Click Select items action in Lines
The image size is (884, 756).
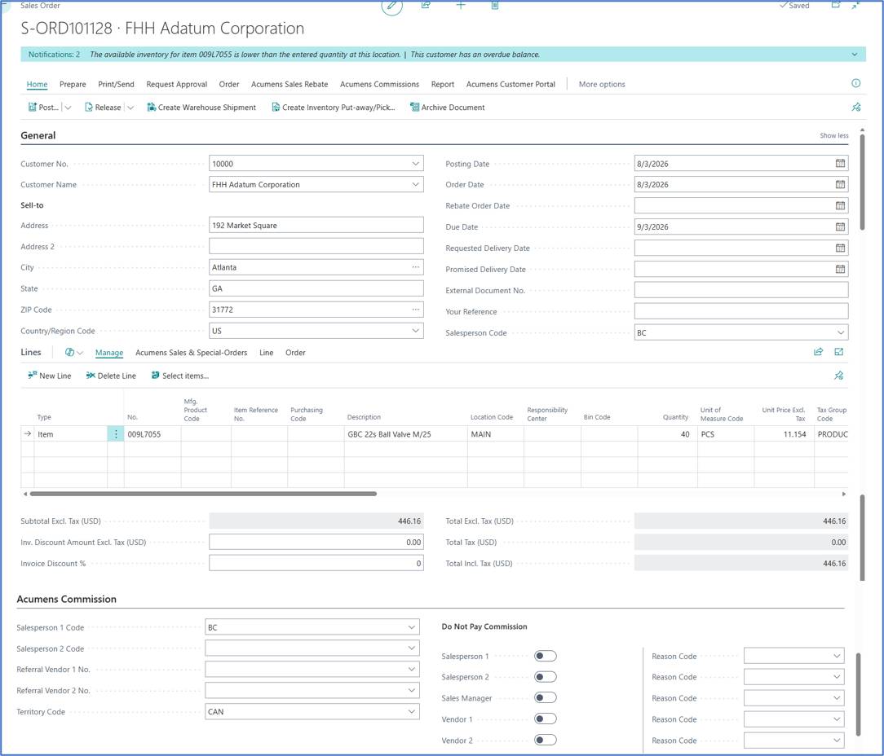(180, 376)
